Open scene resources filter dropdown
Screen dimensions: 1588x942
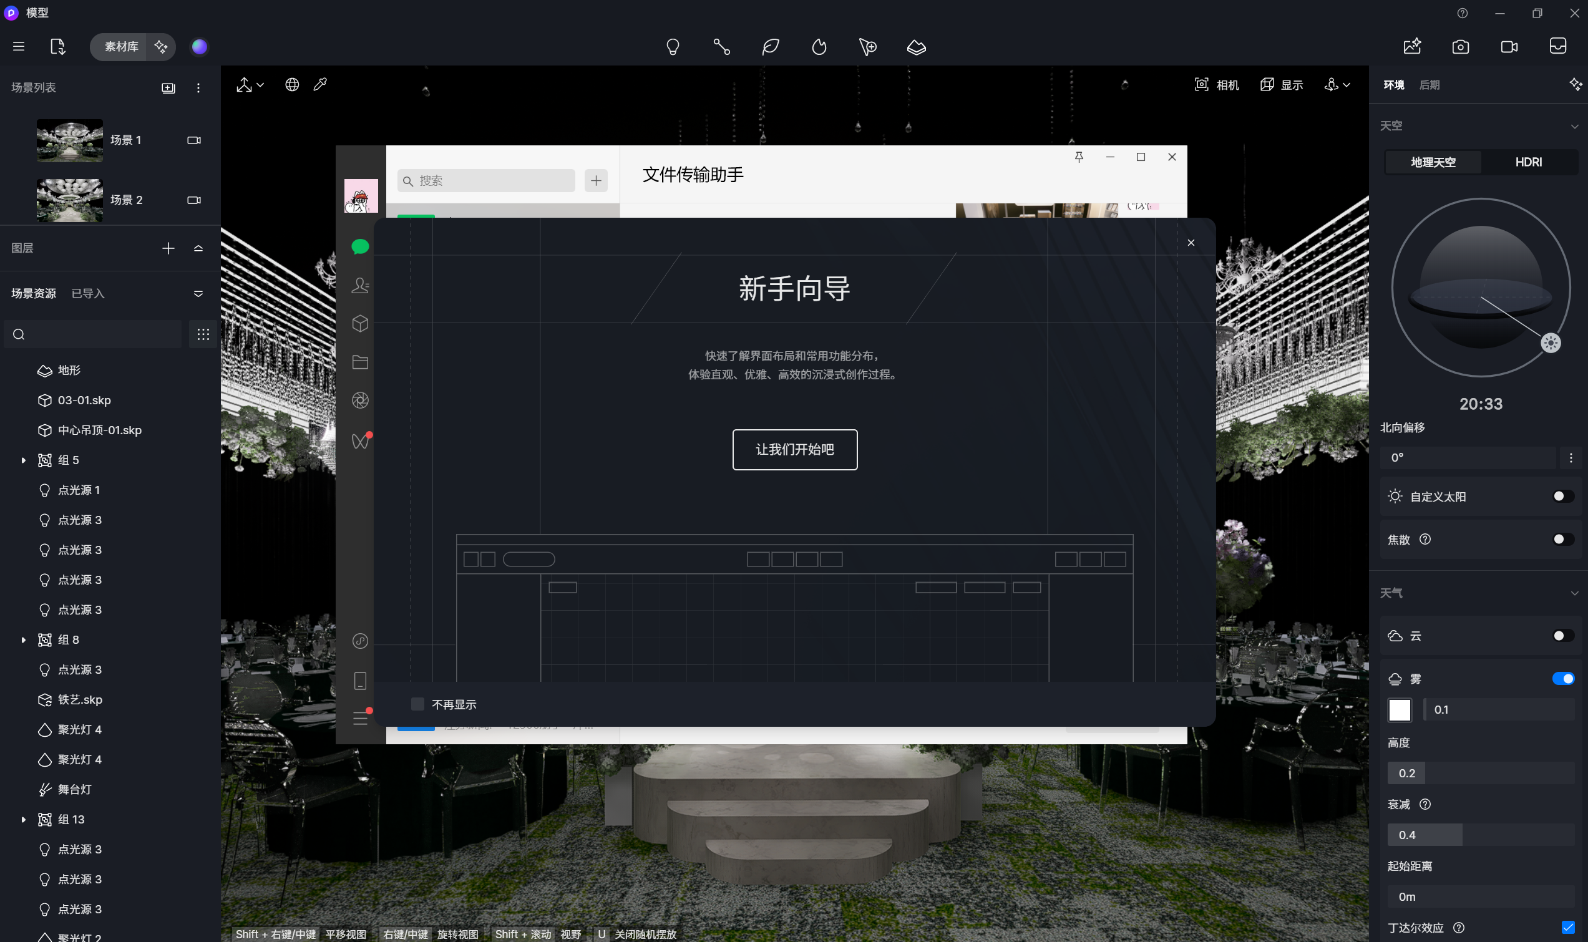click(x=198, y=293)
